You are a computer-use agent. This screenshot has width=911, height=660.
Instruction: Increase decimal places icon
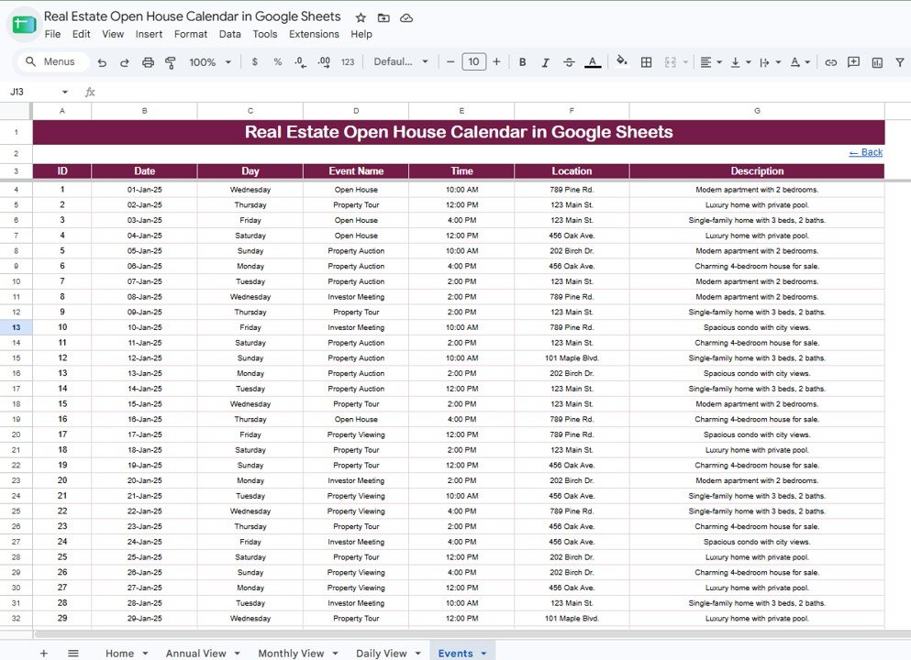pyautogui.click(x=324, y=62)
